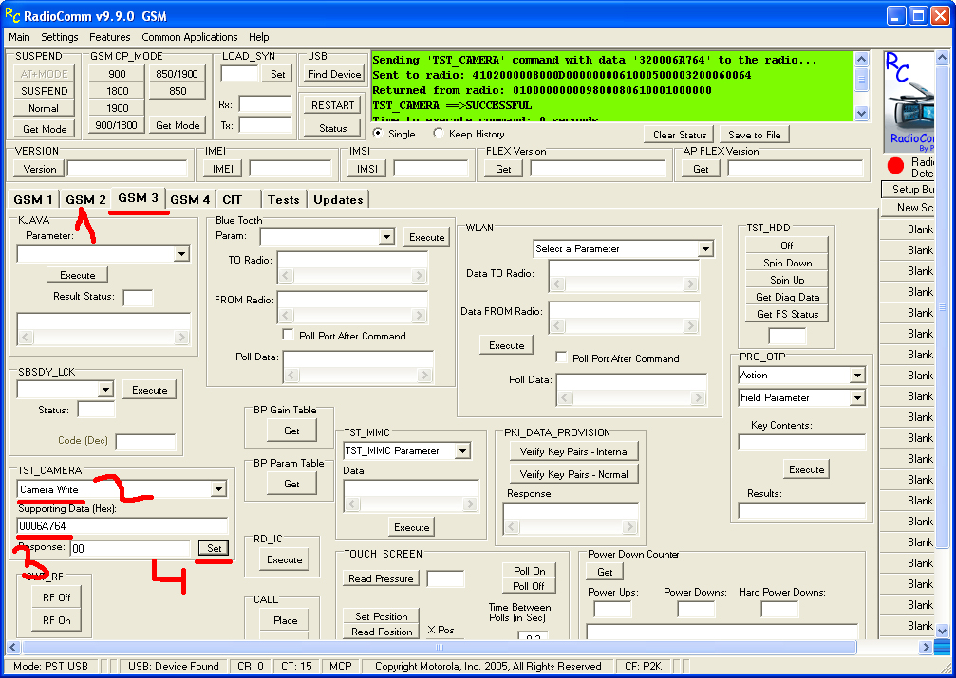956x678 pixels.
Task: Click the Supporting Data (Hex) field
Action: tap(123, 525)
